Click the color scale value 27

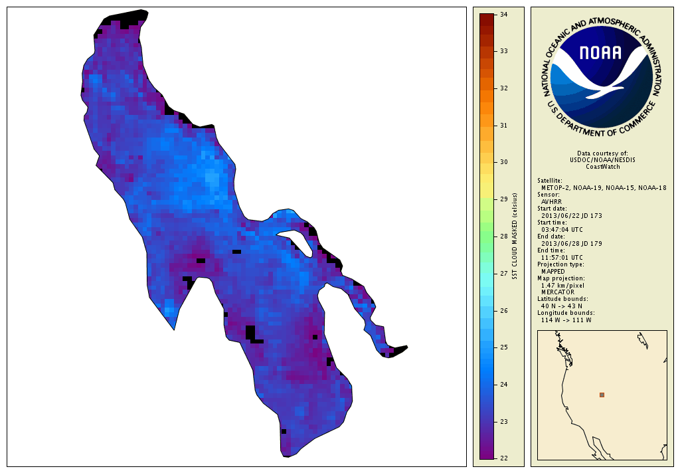coord(504,274)
